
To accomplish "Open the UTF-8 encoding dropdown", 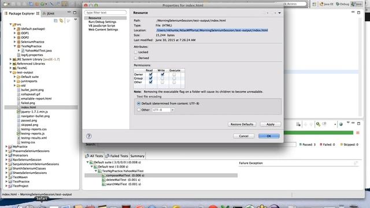I will 172,110.
